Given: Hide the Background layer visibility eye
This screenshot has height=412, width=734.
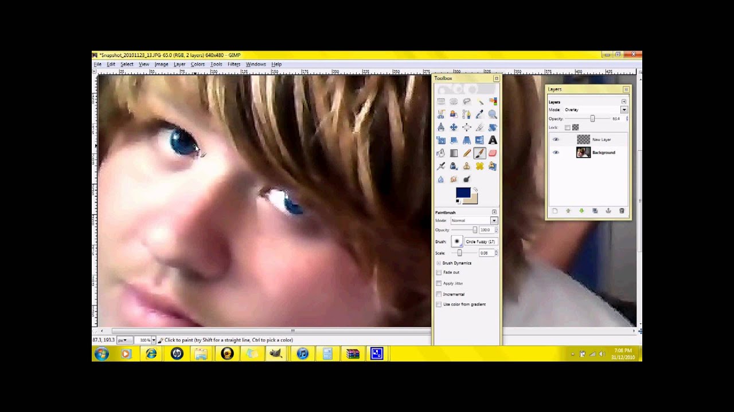Looking at the screenshot, I should [555, 153].
